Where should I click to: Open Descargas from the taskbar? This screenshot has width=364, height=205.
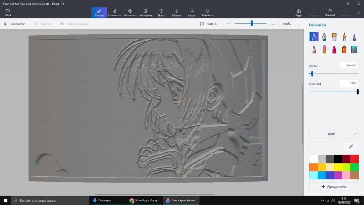[x=107, y=200]
